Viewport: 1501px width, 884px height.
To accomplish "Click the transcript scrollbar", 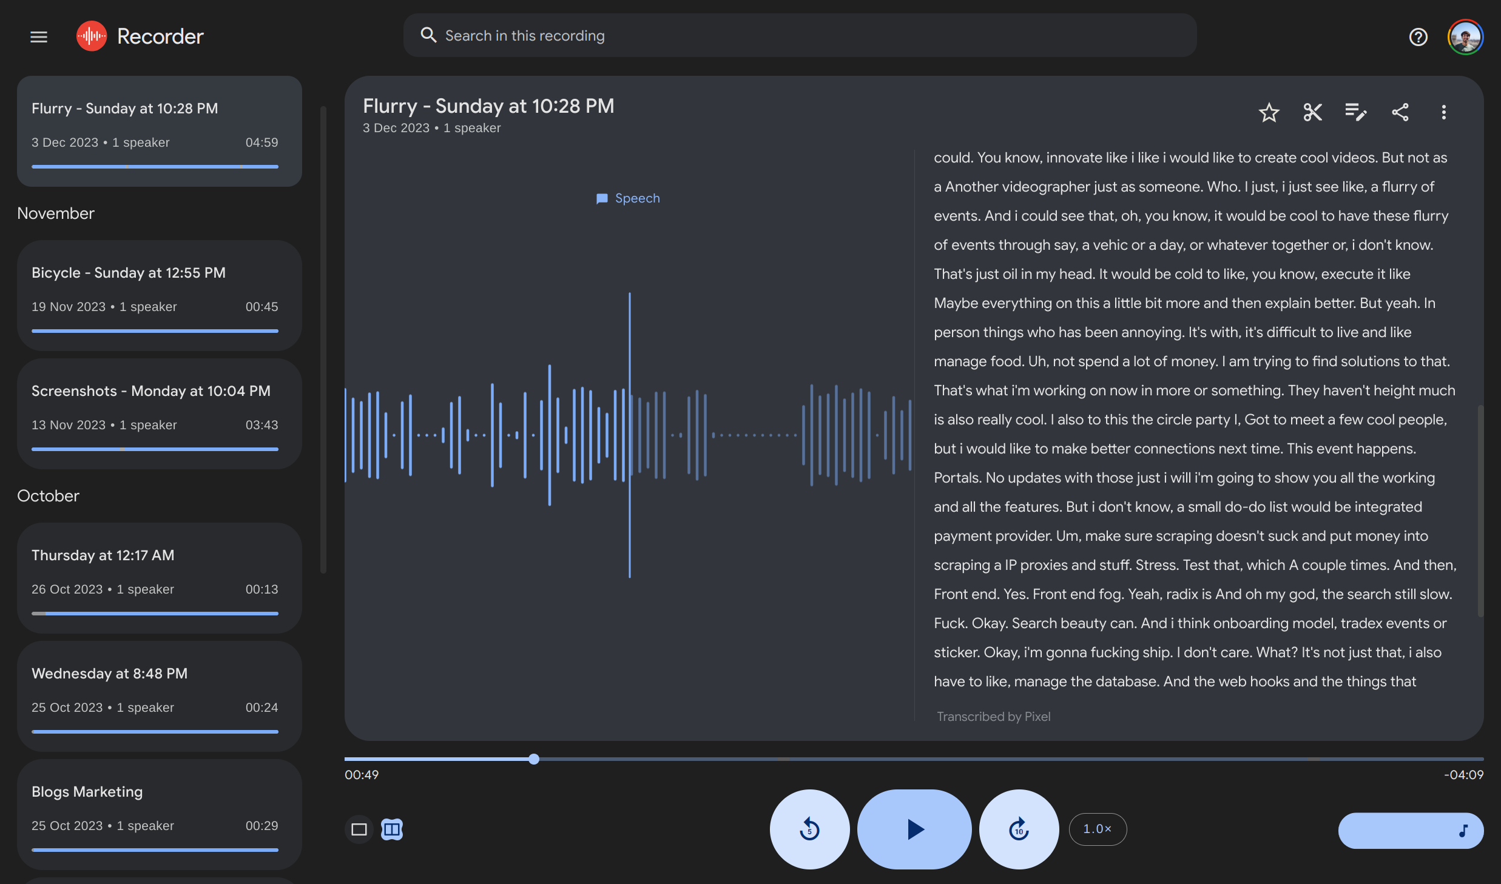I will [x=1480, y=511].
